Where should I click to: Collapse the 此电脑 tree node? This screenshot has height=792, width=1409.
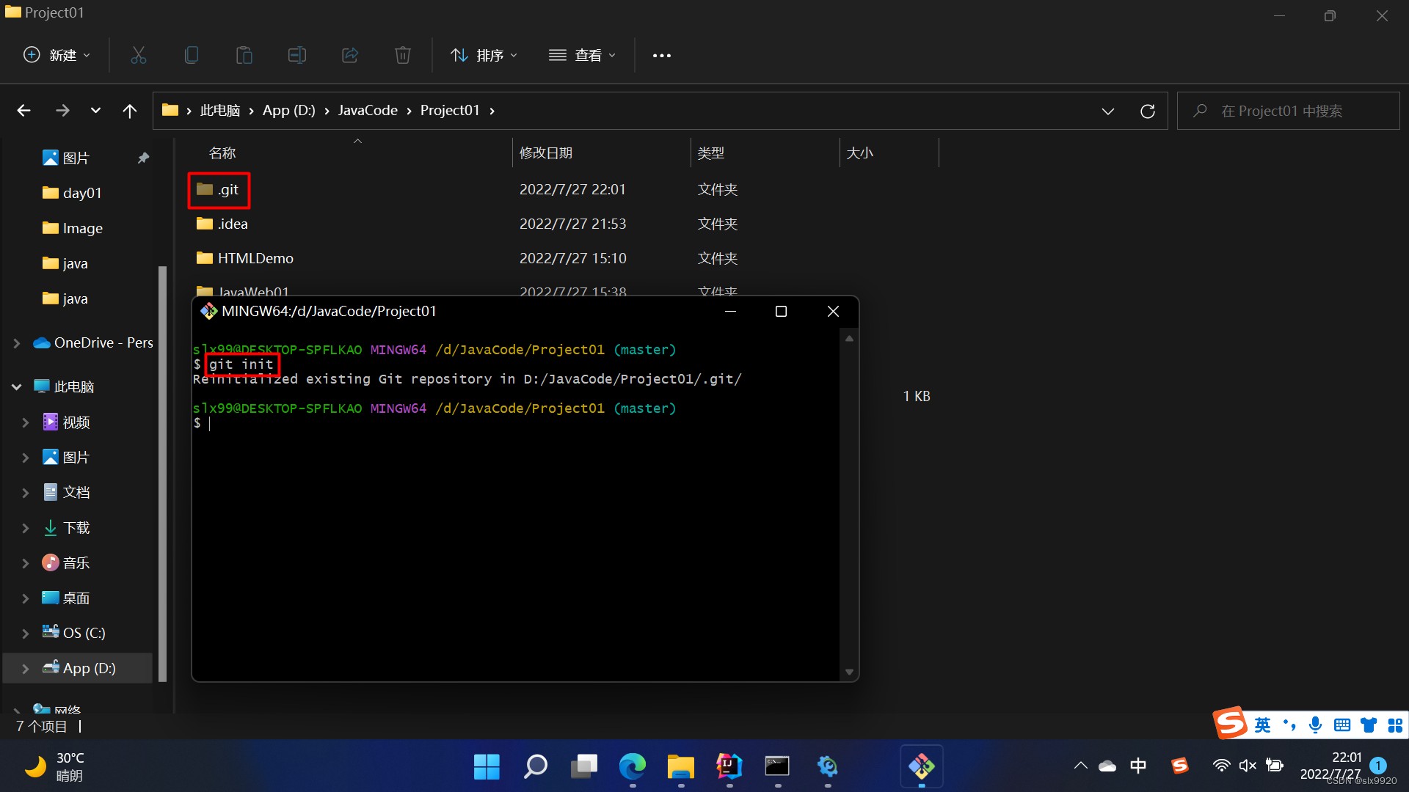(17, 386)
